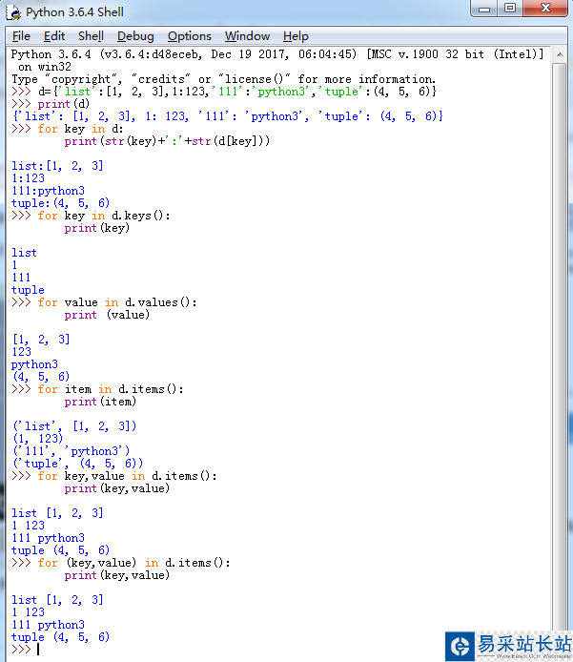Click the output line 'python3' after values loop

coord(34,364)
